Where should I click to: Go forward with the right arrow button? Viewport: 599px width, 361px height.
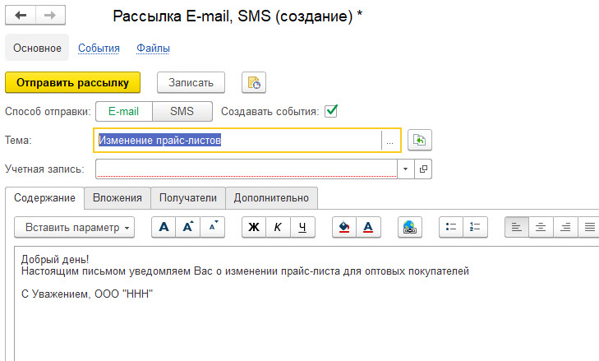tap(50, 16)
